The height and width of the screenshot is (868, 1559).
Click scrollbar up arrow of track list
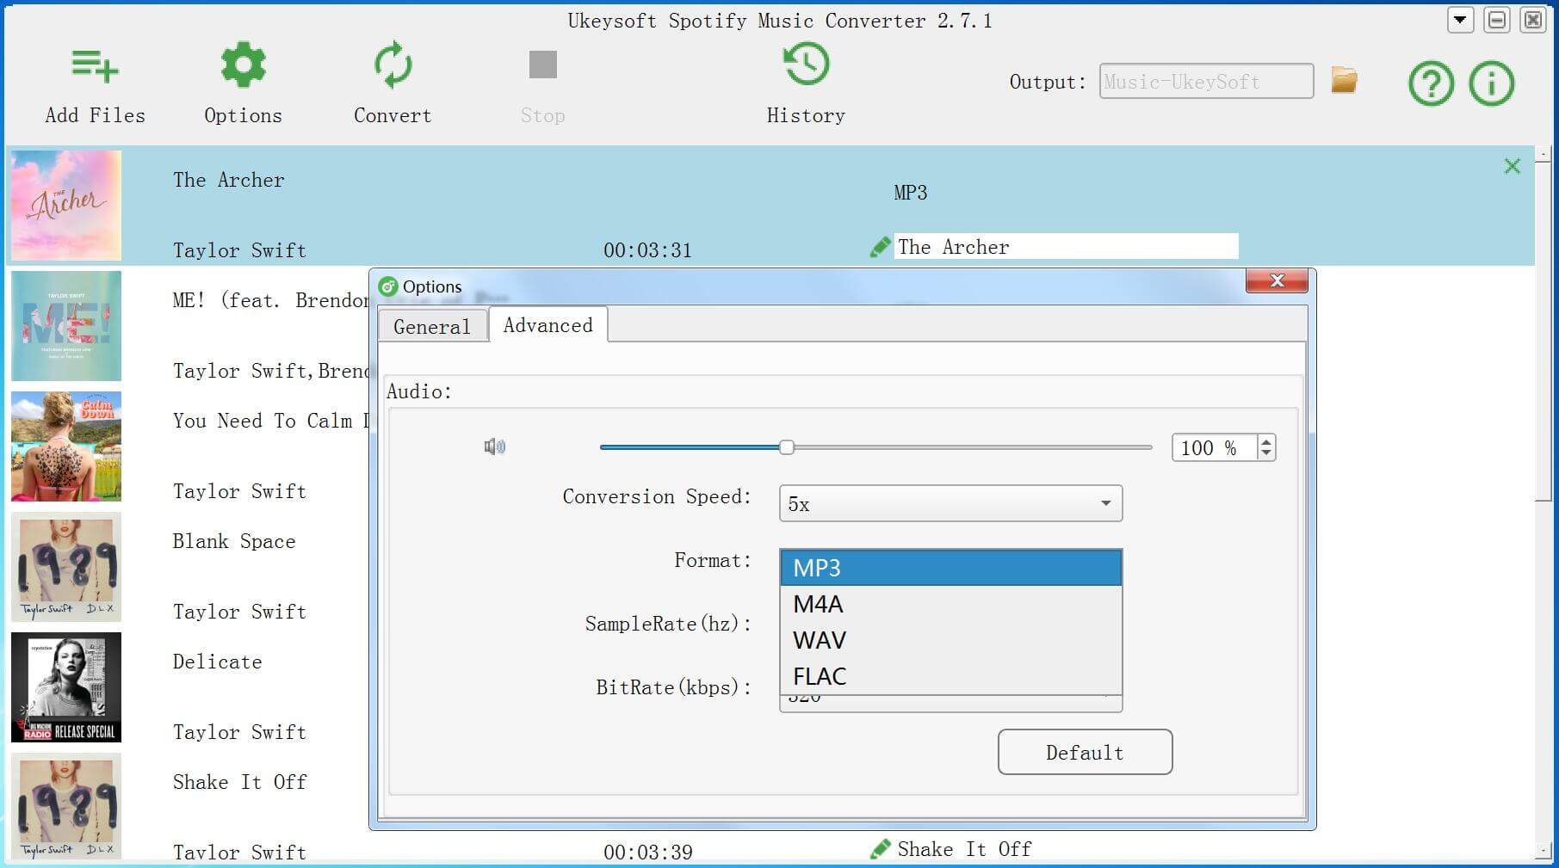pos(1543,154)
